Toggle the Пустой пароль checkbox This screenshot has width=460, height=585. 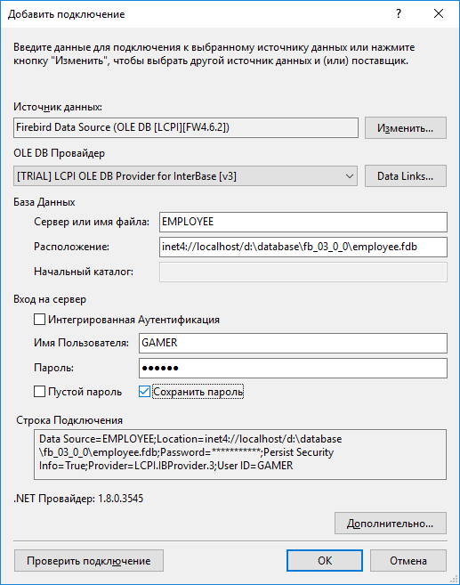pyautogui.click(x=39, y=392)
